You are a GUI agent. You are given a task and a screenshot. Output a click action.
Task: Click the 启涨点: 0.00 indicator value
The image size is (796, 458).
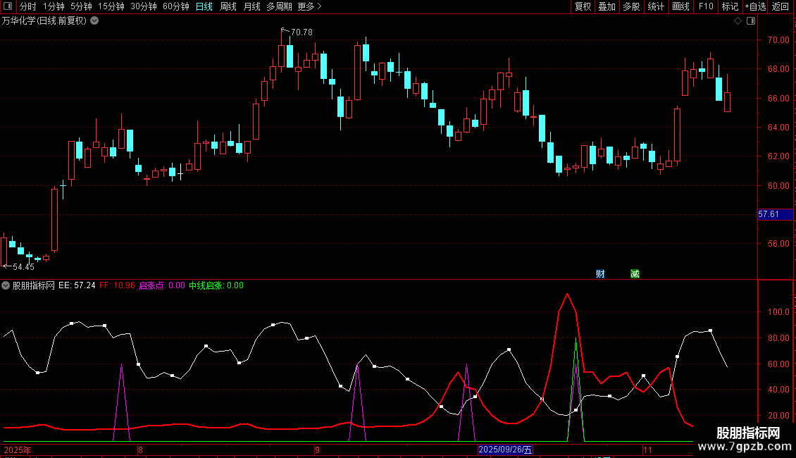point(162,285)
